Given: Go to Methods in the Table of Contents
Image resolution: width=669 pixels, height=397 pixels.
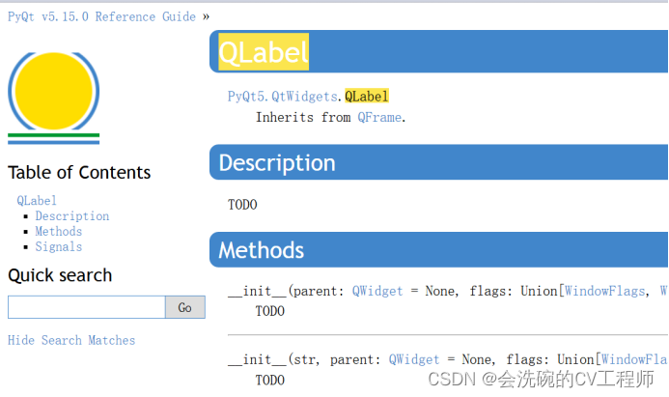Looking at the screenshot, I should pyautogui.click(x=59, y=232).
